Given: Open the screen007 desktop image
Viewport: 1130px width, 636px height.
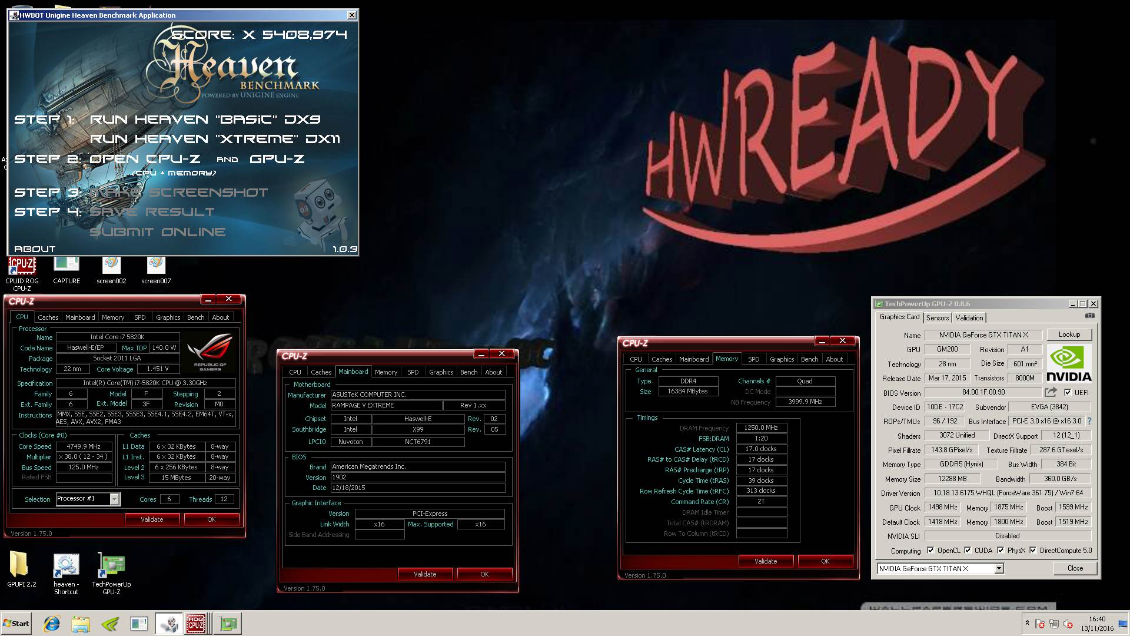Looking at the screenshot, I should pos(156,271).
